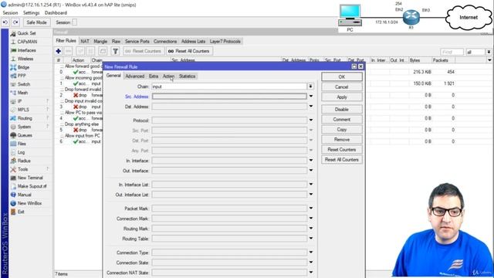Click the Apply button
Image resolution: width=494 pixels, height=278 pixels.
pyautogui.click(x=341, y=97)
